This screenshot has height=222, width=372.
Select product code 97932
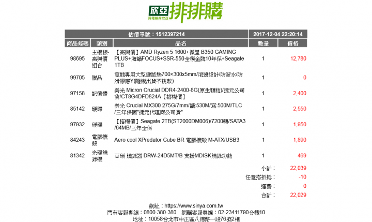pyautogui.click(x=78, y=124)
